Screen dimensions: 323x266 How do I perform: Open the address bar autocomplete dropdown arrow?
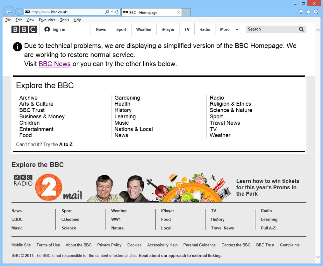(x=112, y=12)
